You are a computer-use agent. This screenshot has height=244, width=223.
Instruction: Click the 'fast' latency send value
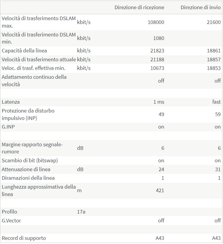tap(216, 102)
